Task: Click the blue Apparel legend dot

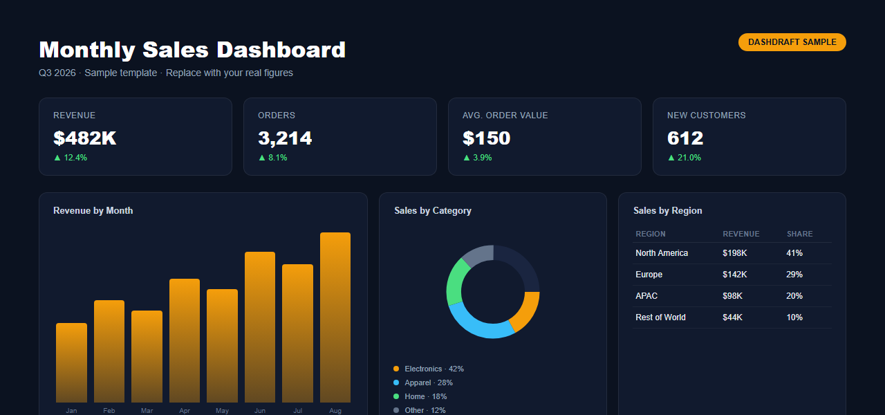Action: (x=396, y=382)
